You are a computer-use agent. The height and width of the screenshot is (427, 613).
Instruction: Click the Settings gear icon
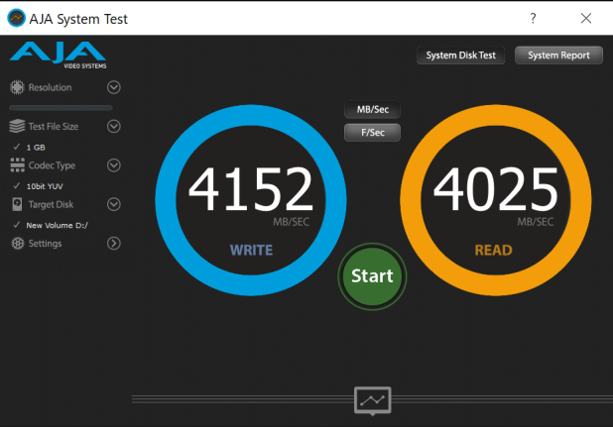[17, 243]
